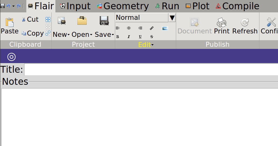The image size is (278, 146).
Task: Open the undo history dropdown arrow
Action: pyautogui.click(x=14, y=6)
